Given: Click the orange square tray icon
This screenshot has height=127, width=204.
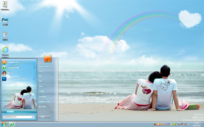Looking at the screenshot, I should point(158,124).
